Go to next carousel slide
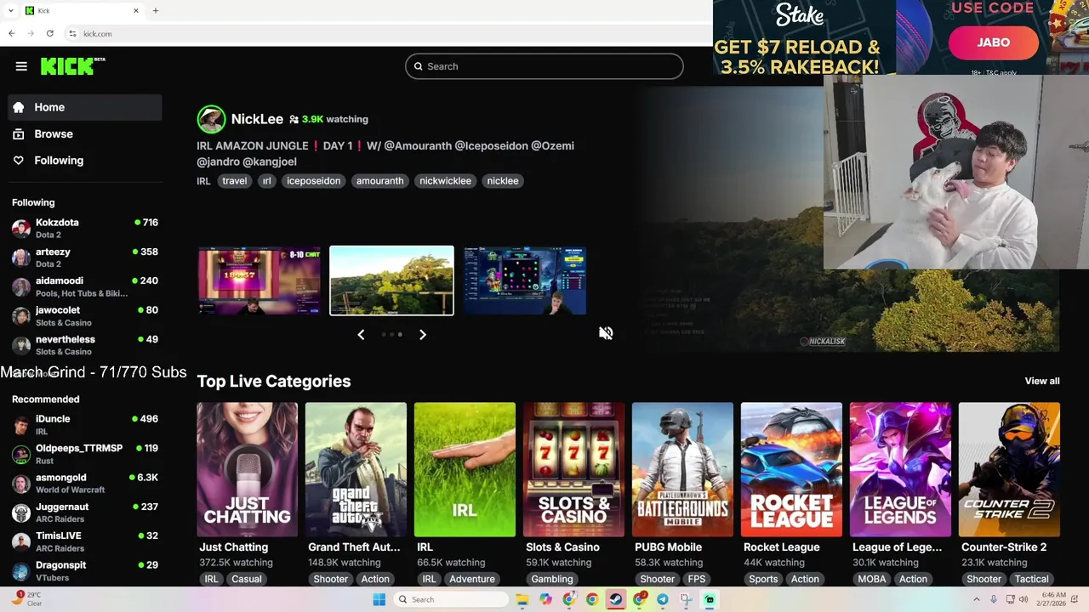The width and height of the screenshot is (1089, 612). click(x=423, y=335)
